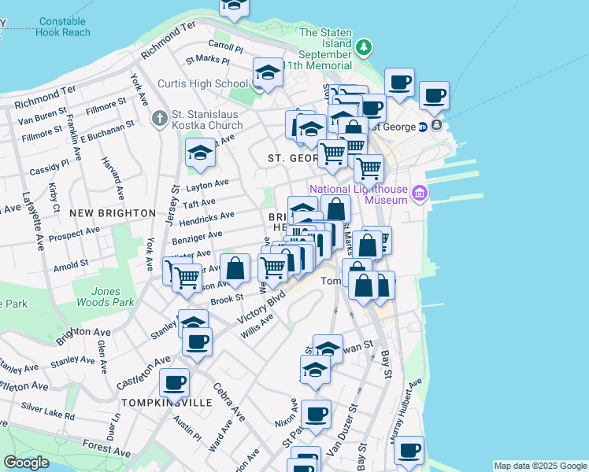Viewport: 589px width, 472px height.
Task: Click the NEW BRIGHTON neighborhood label
Action: (x=113, y=213)
